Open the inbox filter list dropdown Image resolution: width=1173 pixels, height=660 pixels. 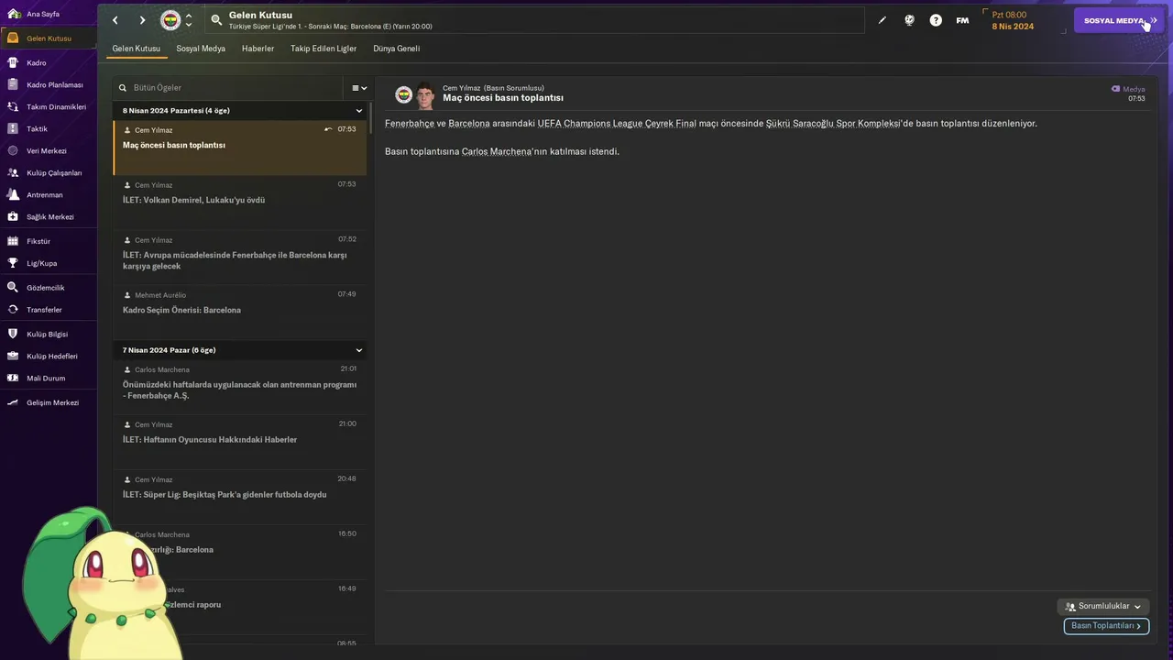(x=359, y=88)
